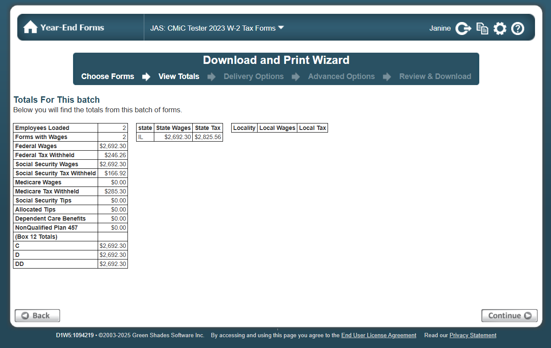Open the End User License Agreement link
Viewport: 551px width, 348px height.
[x=379, y=335]
